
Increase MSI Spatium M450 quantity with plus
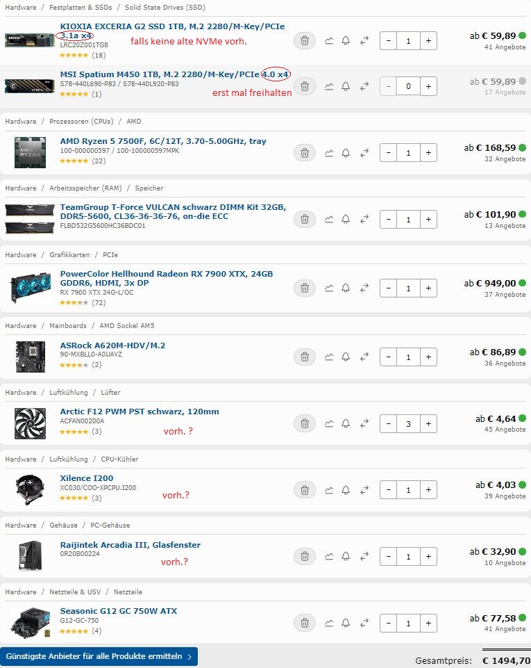pyautogui.click(x=428, y=86)
